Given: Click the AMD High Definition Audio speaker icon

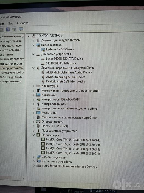Looking at the screenshot, I should tap(43, 73).
